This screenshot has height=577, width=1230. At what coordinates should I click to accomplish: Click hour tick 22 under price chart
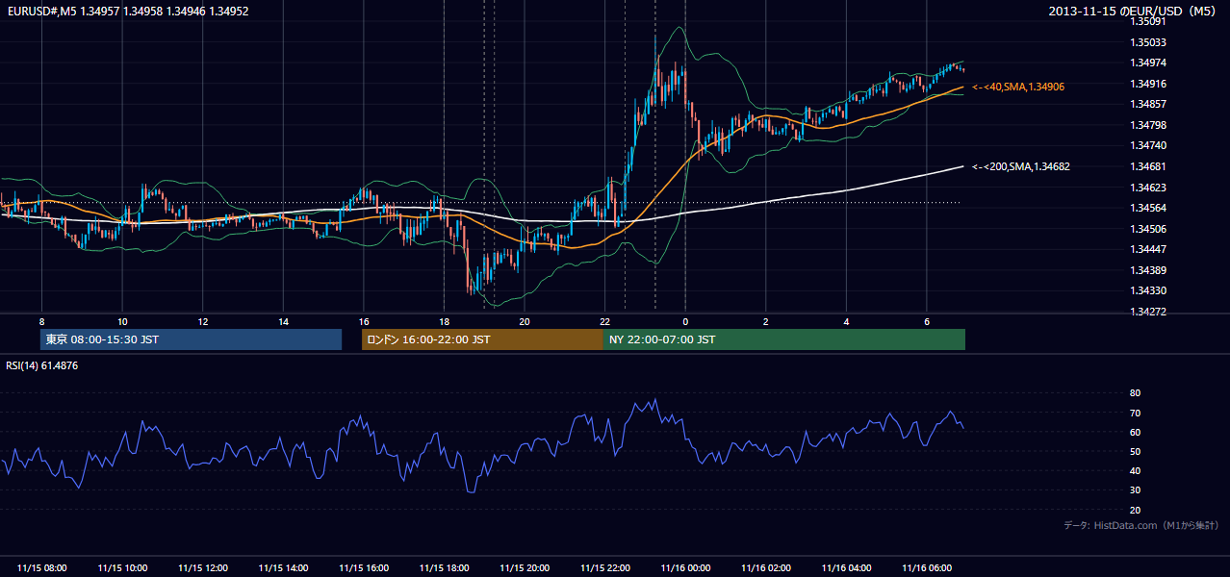pyautogui.click(x=604, y=321)
